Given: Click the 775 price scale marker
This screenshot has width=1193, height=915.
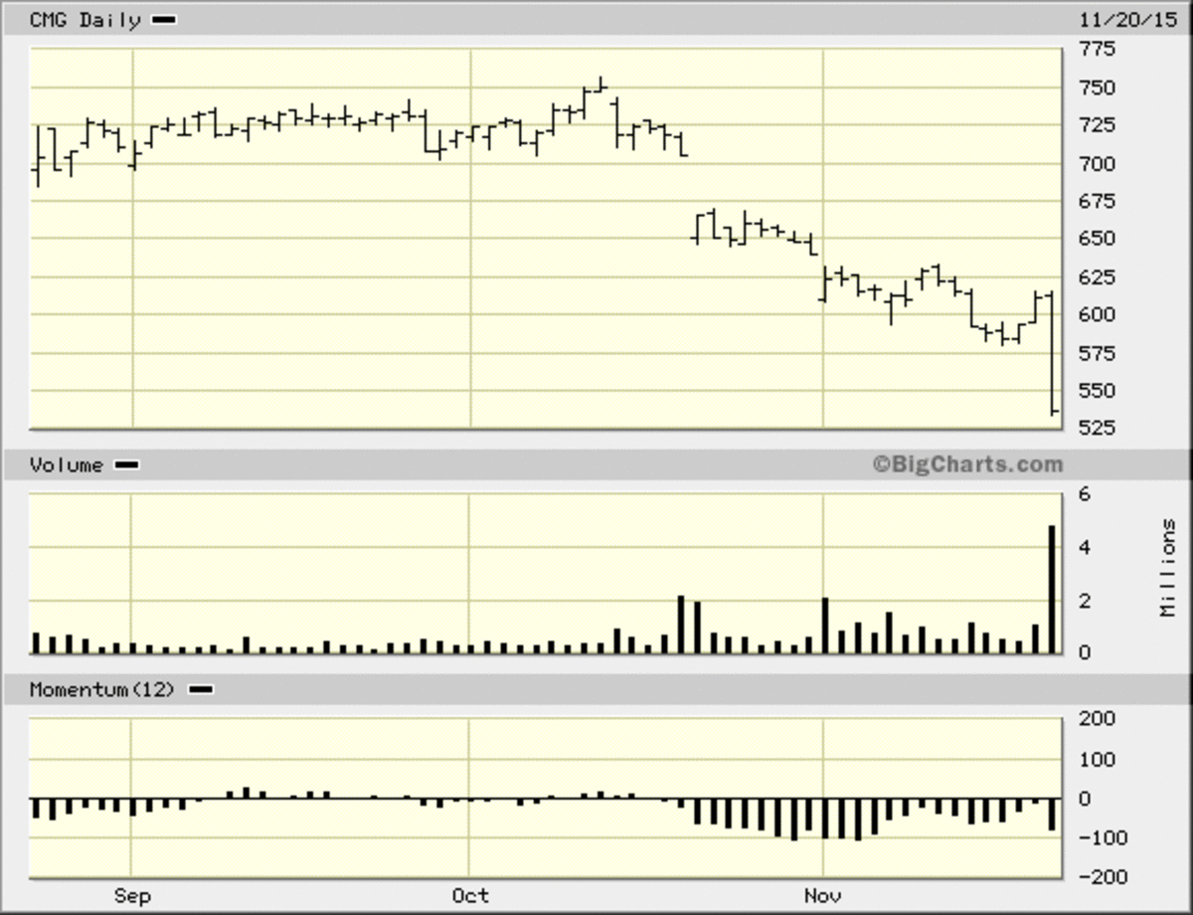Looking at the screenshot, I should 1095,48.
